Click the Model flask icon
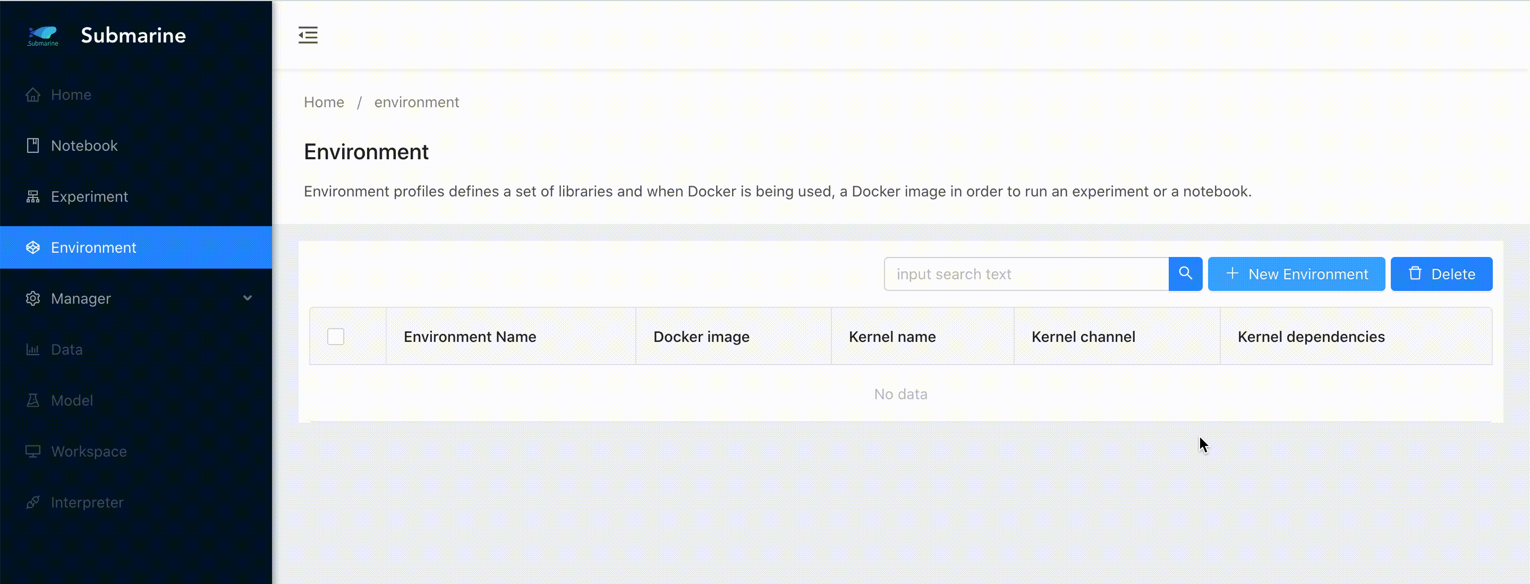The image size is (1530, 584). click(33, 401)
